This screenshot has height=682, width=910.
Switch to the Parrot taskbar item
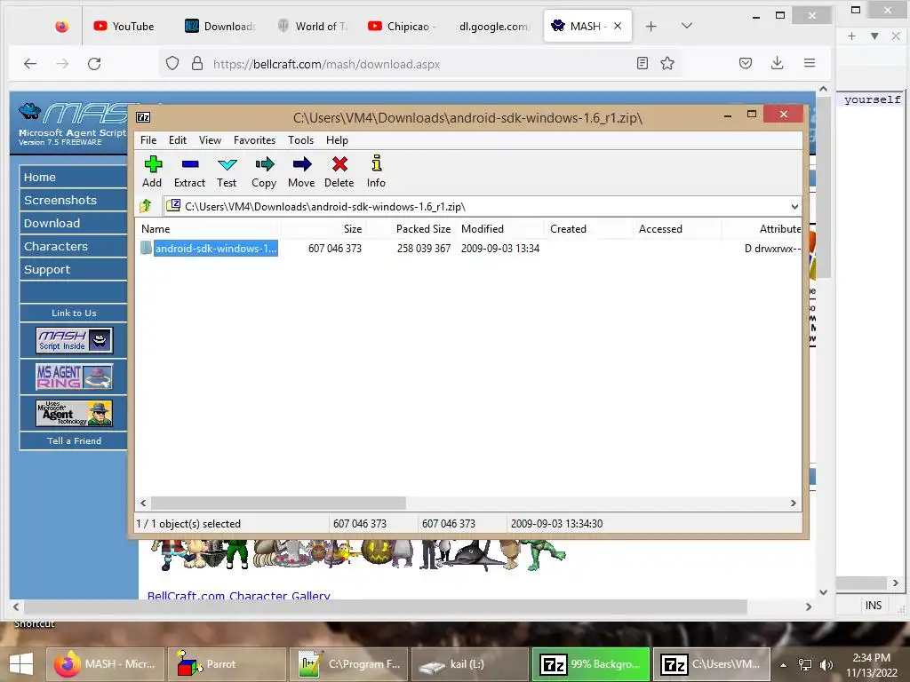(227, 664)
